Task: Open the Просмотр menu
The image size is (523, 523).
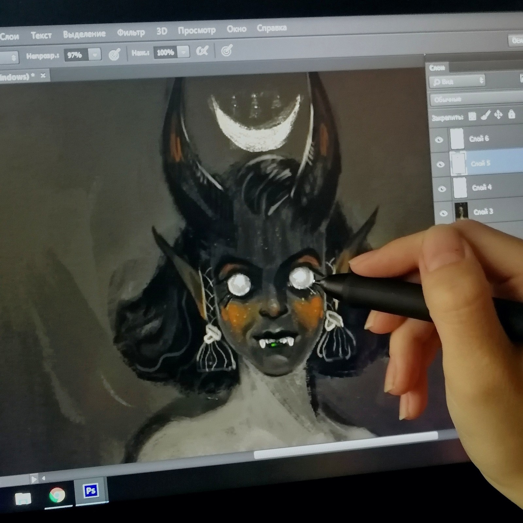Action: pyautogui.click(x=197, y=30)
